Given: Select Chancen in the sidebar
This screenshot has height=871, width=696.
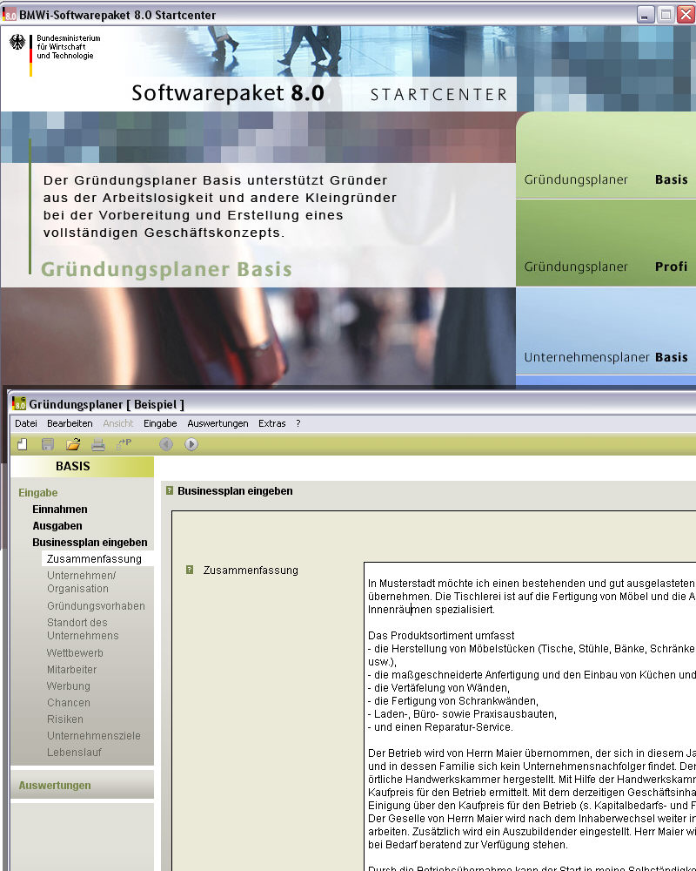Looking at the screenshot, I should (x=68, y=703).
